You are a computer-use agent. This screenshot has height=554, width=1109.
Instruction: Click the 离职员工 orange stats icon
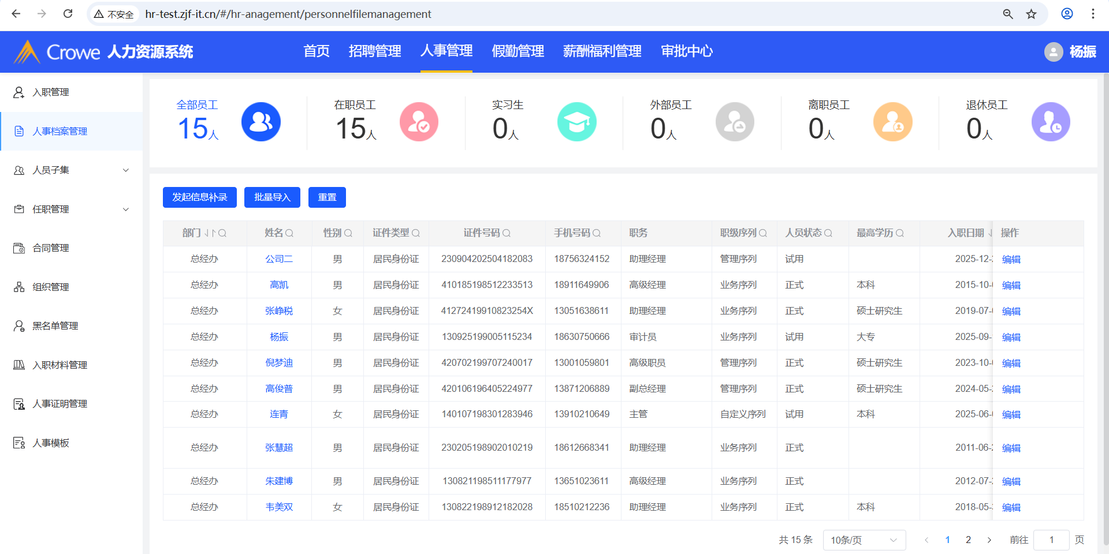(892, 122)
